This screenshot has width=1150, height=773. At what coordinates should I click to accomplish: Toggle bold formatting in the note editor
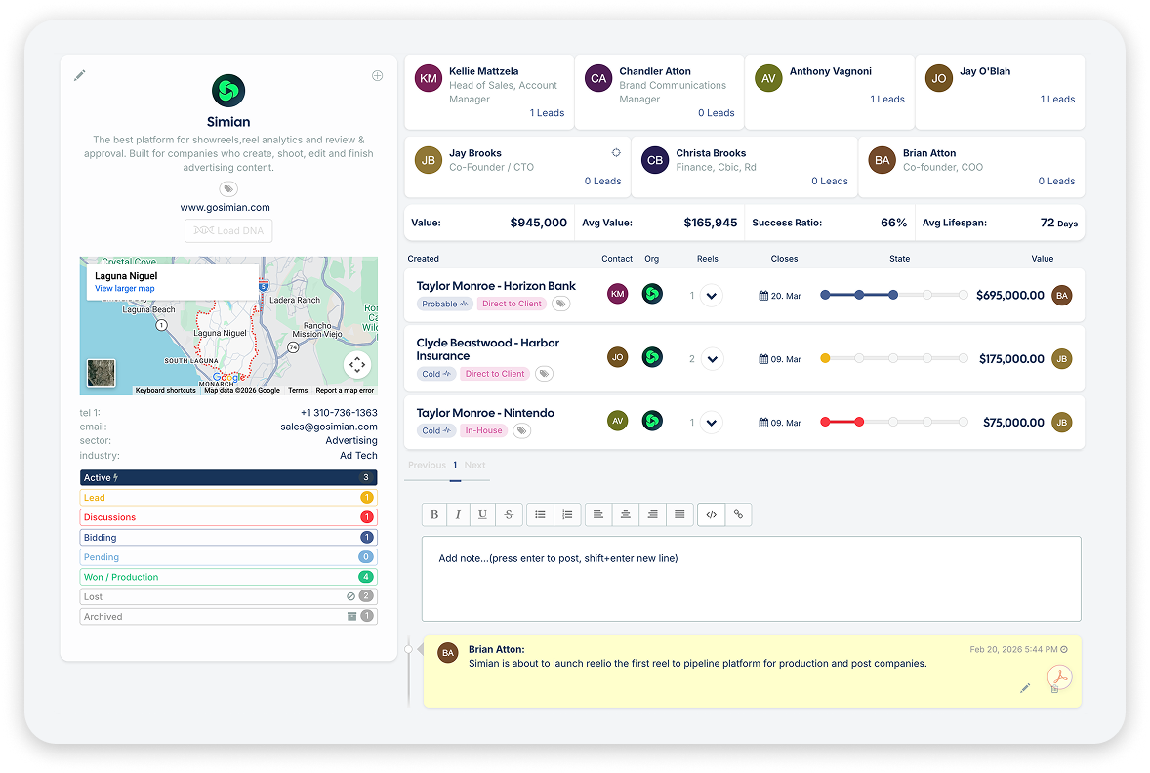[x=434, y=514]
